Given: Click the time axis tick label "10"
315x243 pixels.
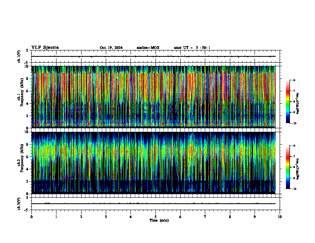Looking at the screenshot, I should point(280,217).
